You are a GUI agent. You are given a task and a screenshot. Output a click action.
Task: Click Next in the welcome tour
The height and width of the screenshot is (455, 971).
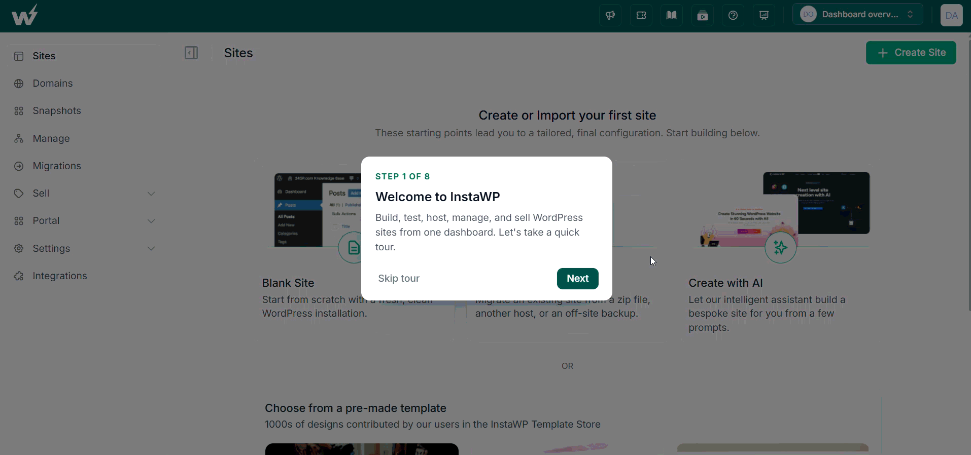click(577, 278)
